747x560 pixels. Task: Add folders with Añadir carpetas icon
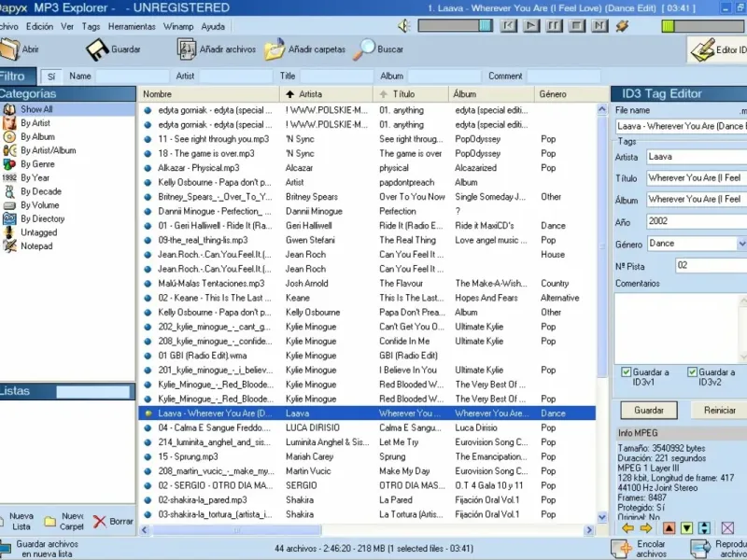click(x=275, y=49)
